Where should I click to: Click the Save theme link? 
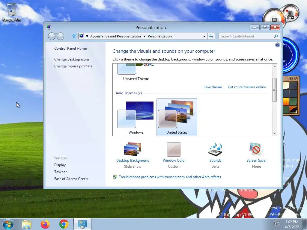213,87
